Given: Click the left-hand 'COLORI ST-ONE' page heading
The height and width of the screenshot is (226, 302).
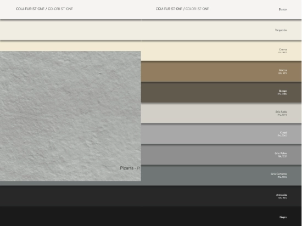Looking at the screenshot, I should 60,9.
